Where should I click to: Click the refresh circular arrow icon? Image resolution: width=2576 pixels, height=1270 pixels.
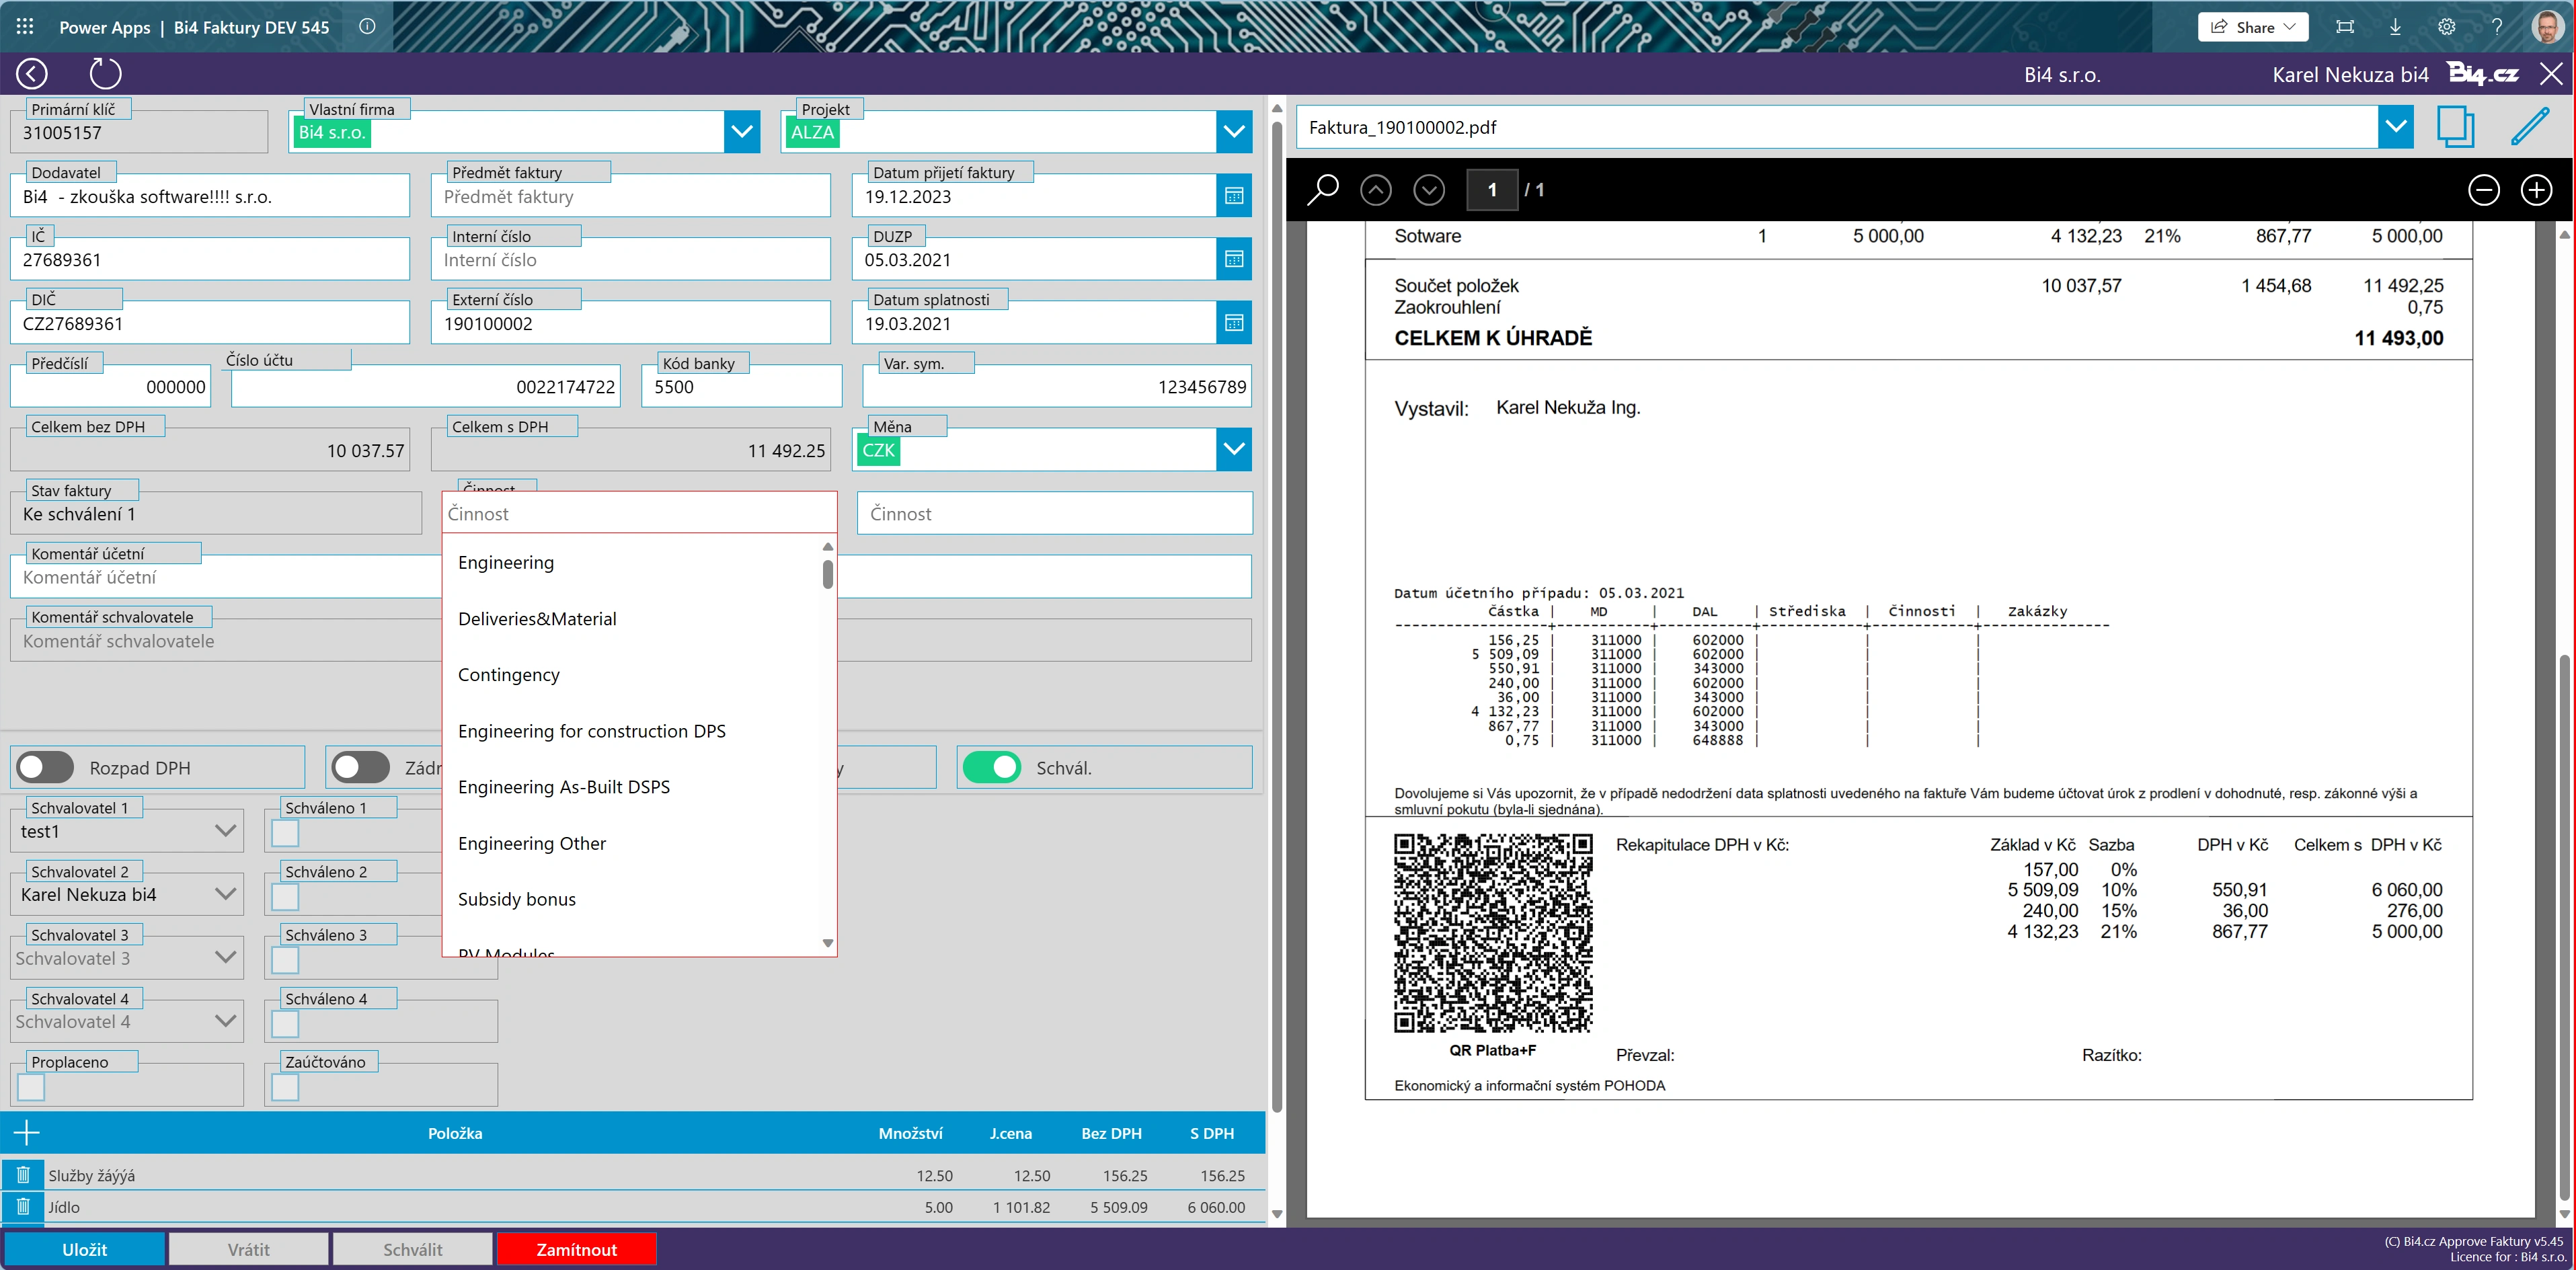click(x=105, y=74)
